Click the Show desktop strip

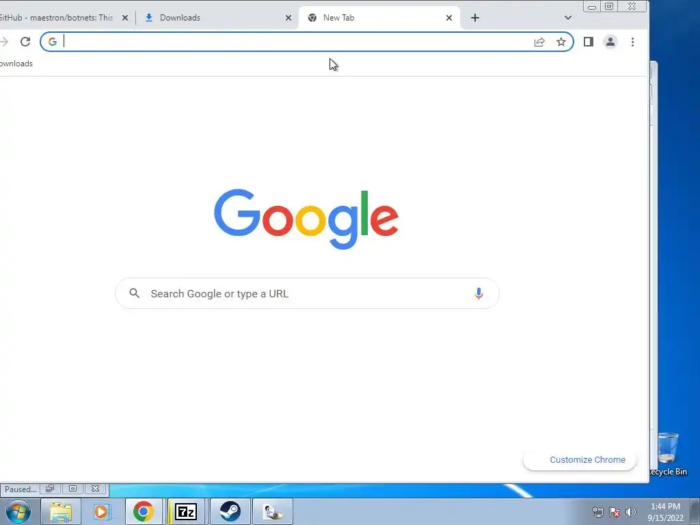pyautogui.click(x=695, y=511)
